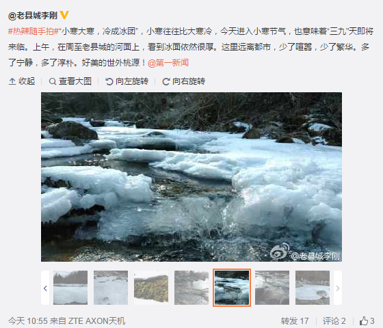Select sixth thumbnail of icy rocks
Viewport: 383px width, 328px height.
click(272, 288)
